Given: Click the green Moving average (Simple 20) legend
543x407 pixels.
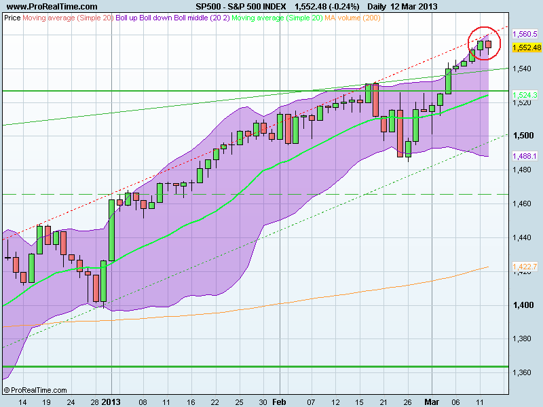Looking at the screenshot, I should coord(277,18).
